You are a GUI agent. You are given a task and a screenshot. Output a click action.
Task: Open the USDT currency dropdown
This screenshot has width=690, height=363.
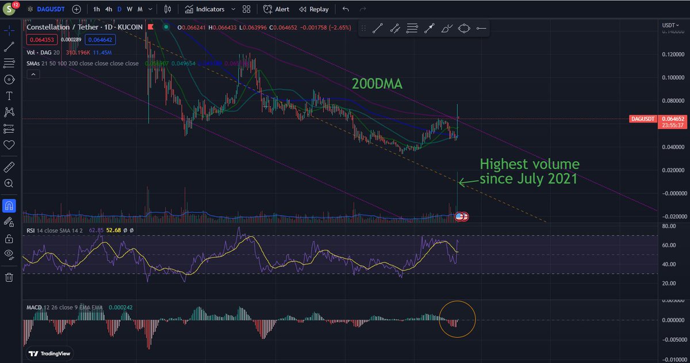tap(669, 25)
